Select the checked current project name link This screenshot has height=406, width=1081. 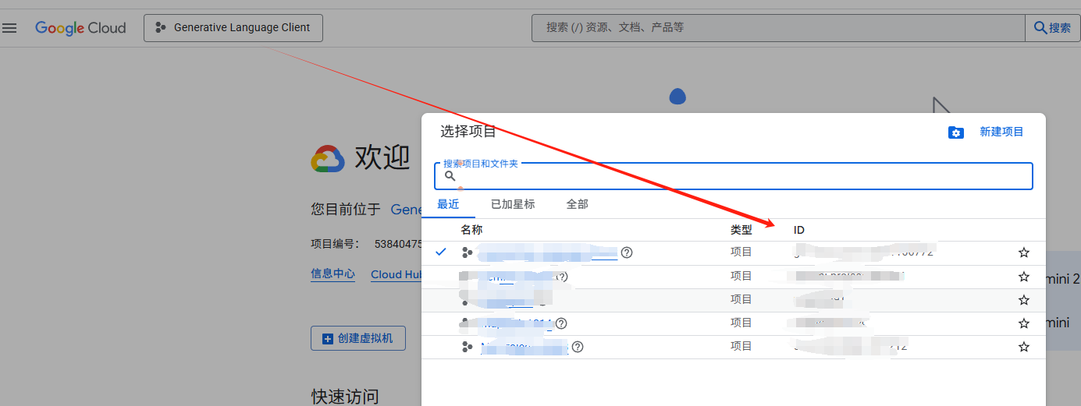tap(547, 252)
